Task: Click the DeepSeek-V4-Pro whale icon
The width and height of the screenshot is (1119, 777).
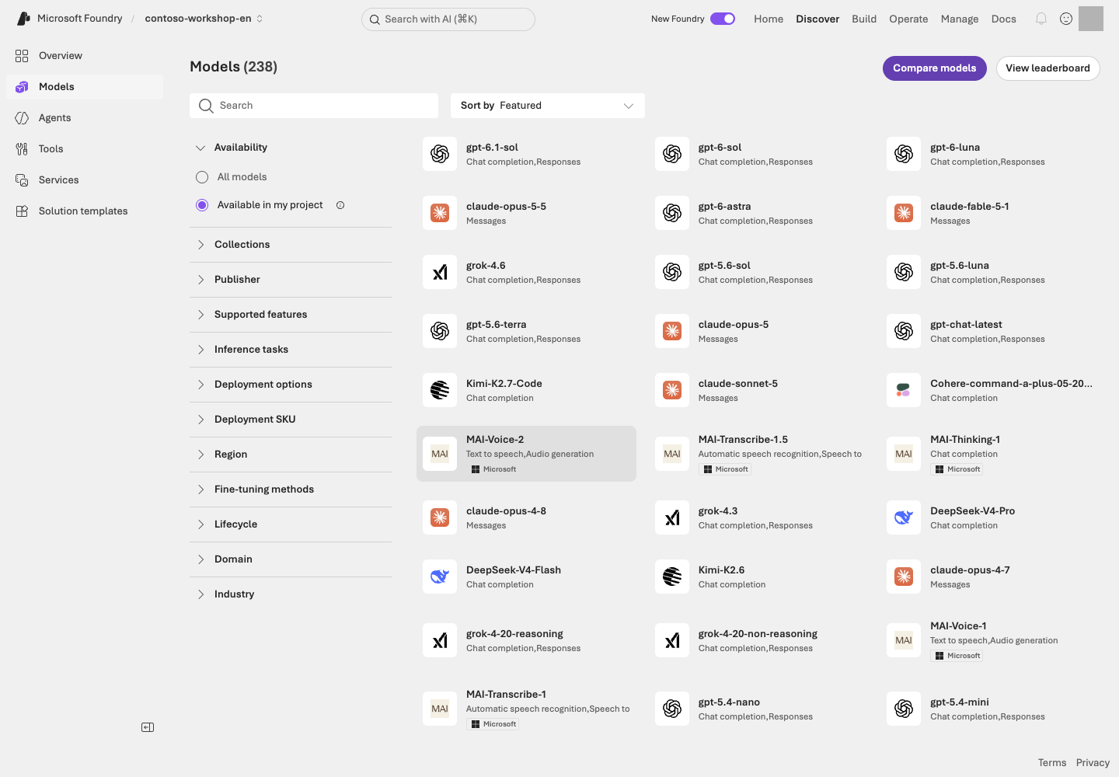Action: pos(904,517)
